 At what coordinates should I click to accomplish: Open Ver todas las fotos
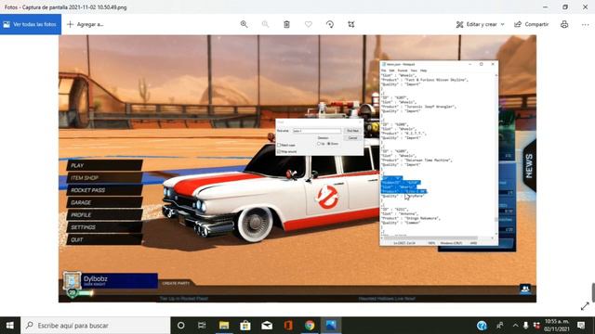pyautogui.click(x=31, y=24)
